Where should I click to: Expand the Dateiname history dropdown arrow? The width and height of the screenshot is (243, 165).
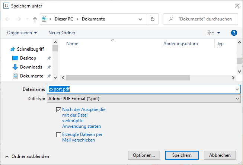237,89
